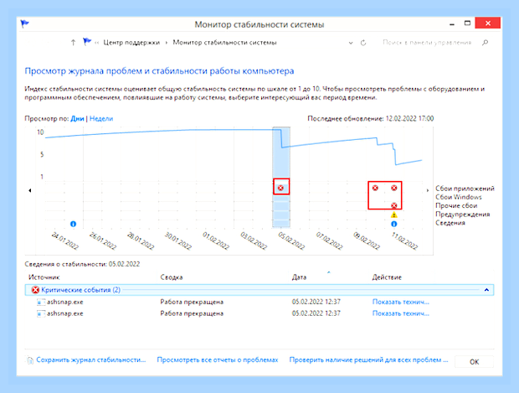Maximize the window
The height and width of the screenshot is (393, 519).
point(467,23)
